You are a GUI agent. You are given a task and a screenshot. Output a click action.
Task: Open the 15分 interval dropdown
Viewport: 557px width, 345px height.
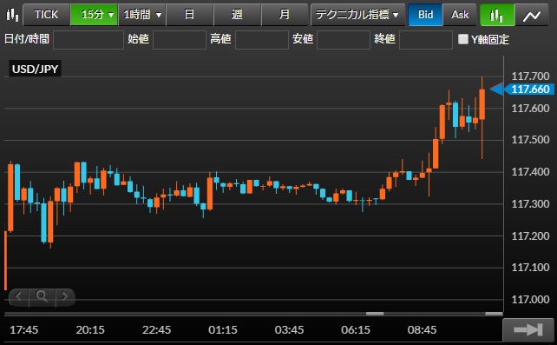tap(95, 15)
